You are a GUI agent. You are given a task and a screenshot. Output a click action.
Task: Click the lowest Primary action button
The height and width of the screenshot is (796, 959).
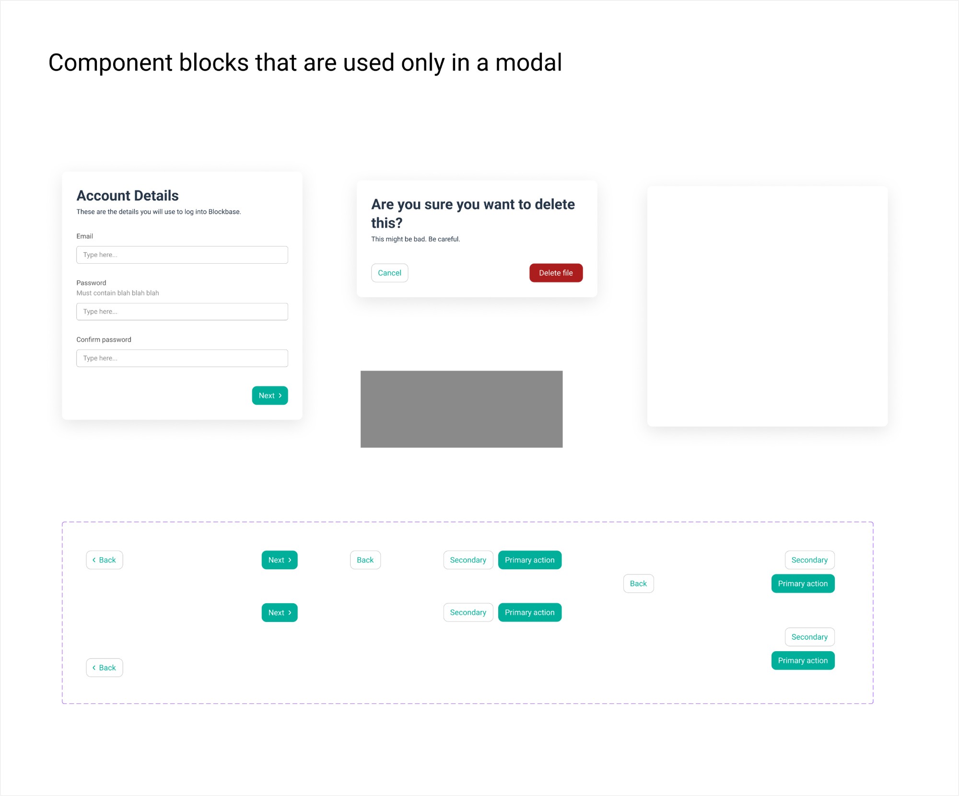(803, 660)
